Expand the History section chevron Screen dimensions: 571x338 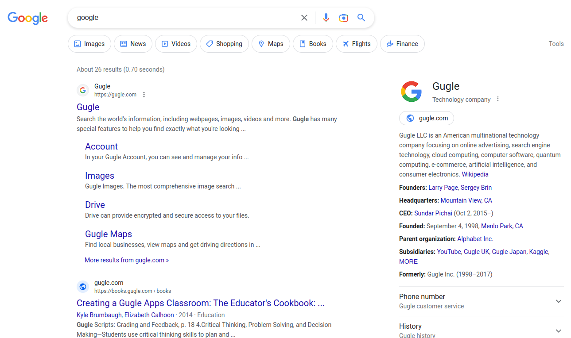coord(559,330)
